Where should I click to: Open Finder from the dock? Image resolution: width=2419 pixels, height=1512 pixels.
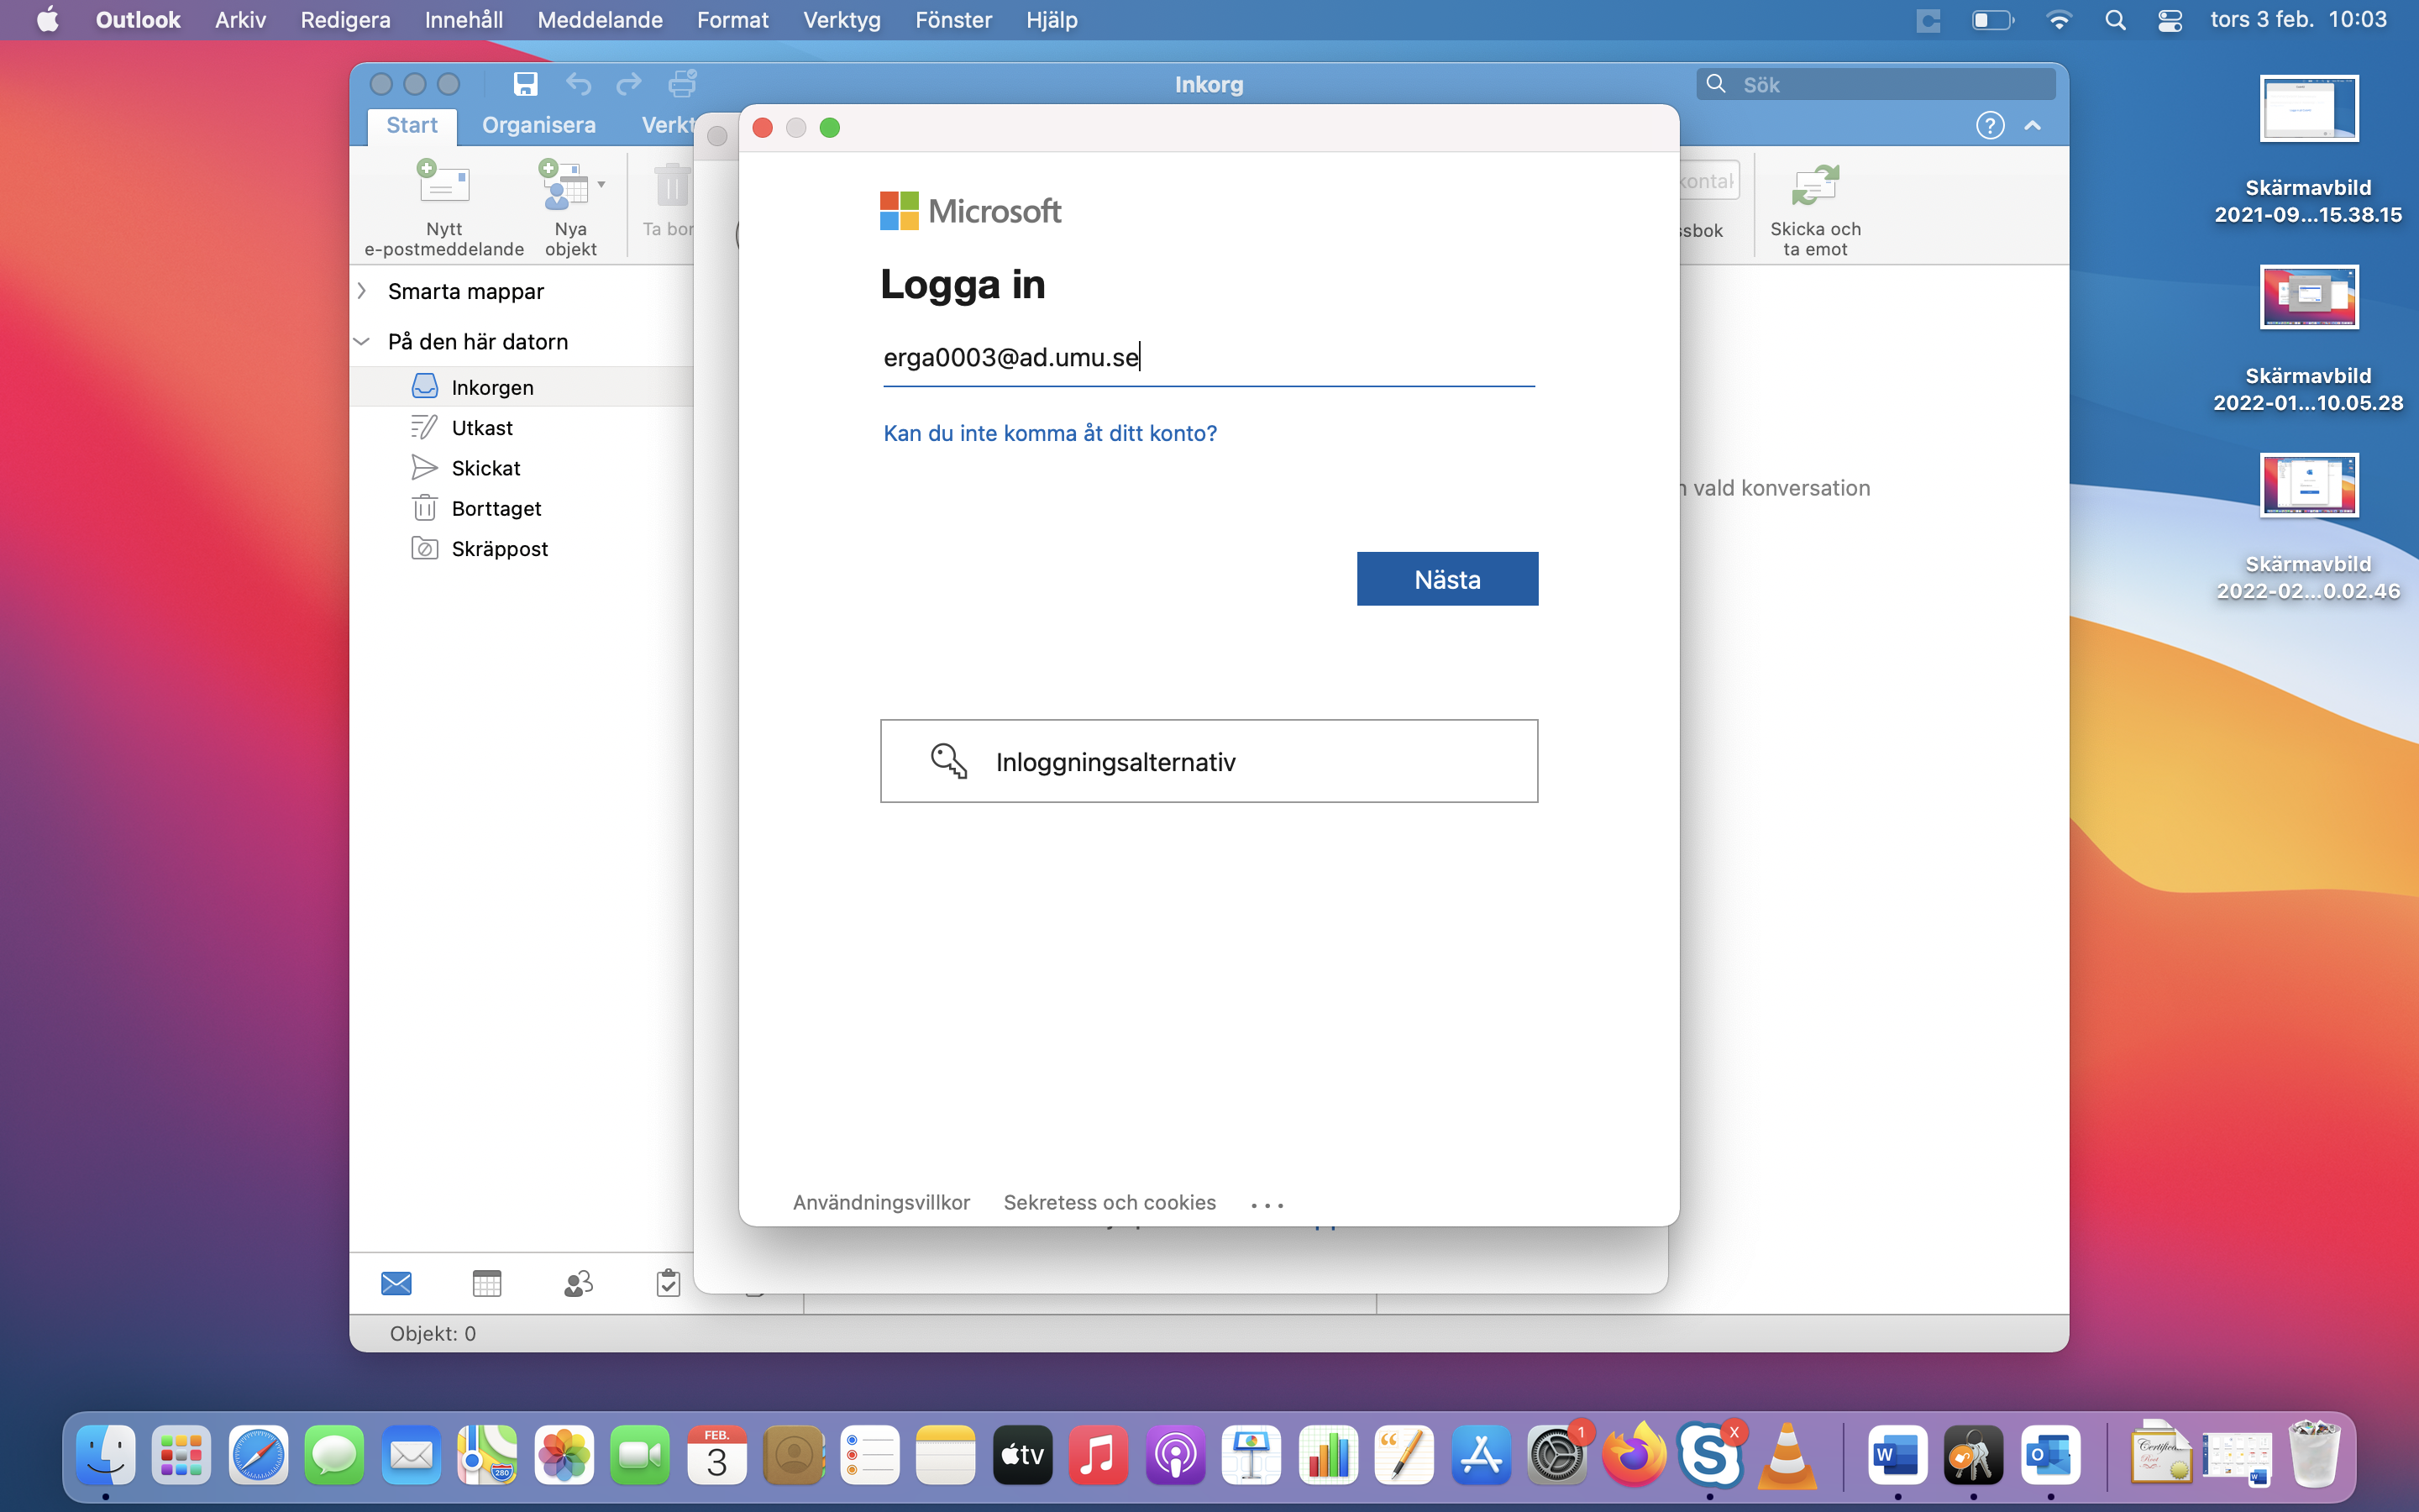(x=105, y=1455)
